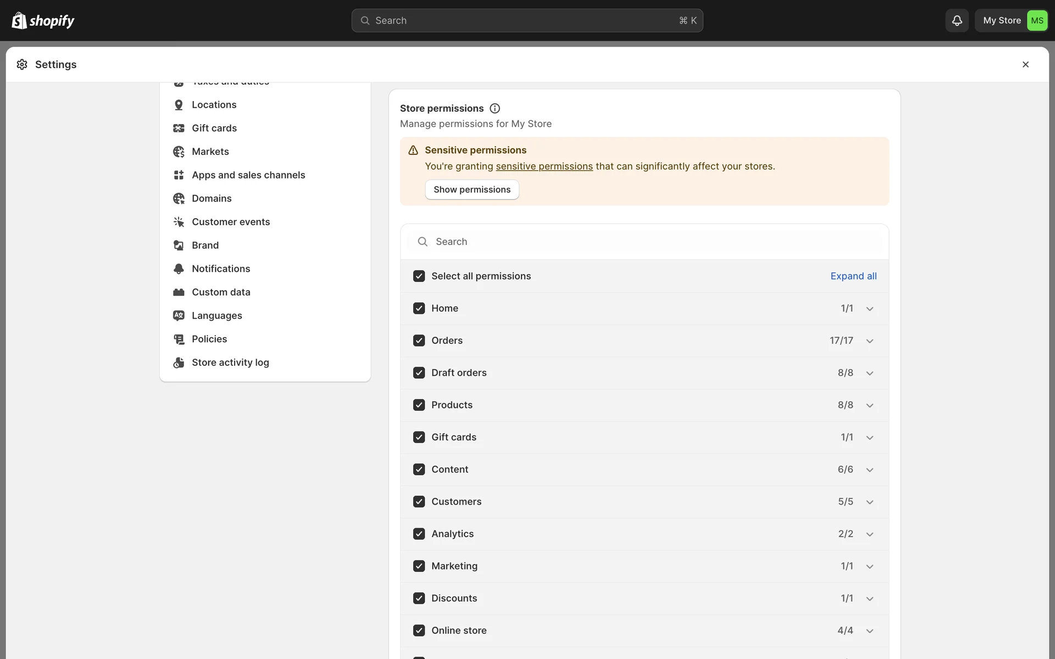This screenshot has height=659, width=1055.
Task: Open Notifications settings page
Action: [x=221, y=269]
